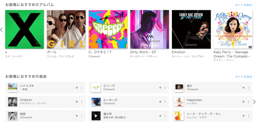Select GReeeeN C、Dですと！？ album cover
Screen dimensions: 265x135
pyautogui.click(x=108, y=29)
